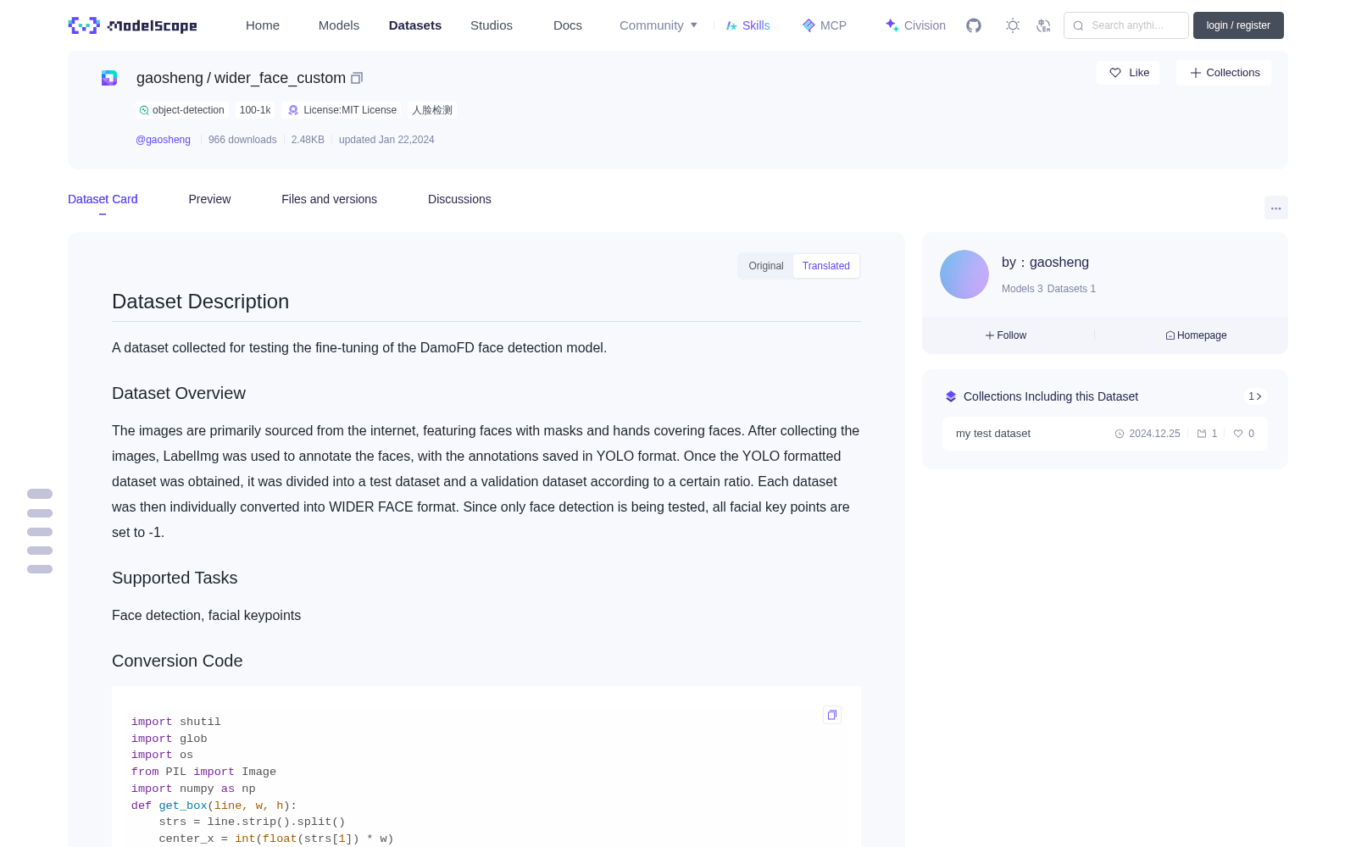Click the 'Supported Tasks' heading
Screen dimensions: 1356x847
175,578
